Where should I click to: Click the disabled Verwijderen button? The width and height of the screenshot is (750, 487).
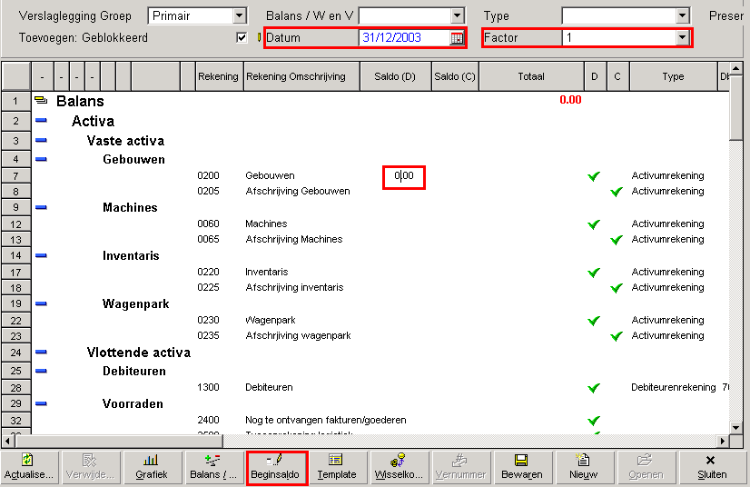click(90, 468)
